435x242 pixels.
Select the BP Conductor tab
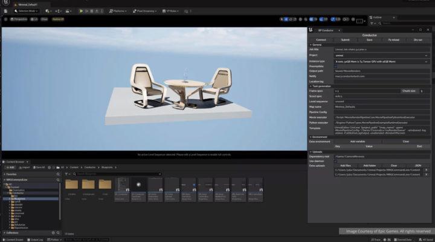[x=326, y=30]
